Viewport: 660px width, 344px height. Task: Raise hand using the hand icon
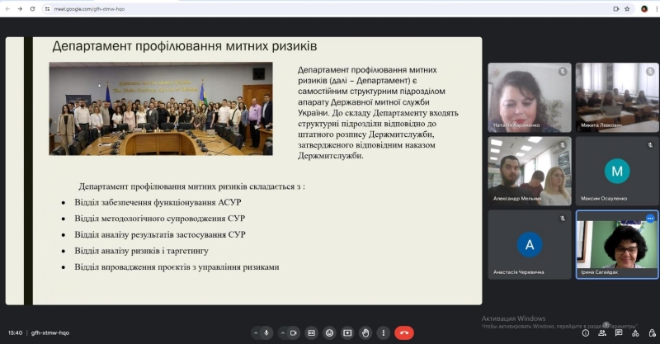click(x=365, y=333)
